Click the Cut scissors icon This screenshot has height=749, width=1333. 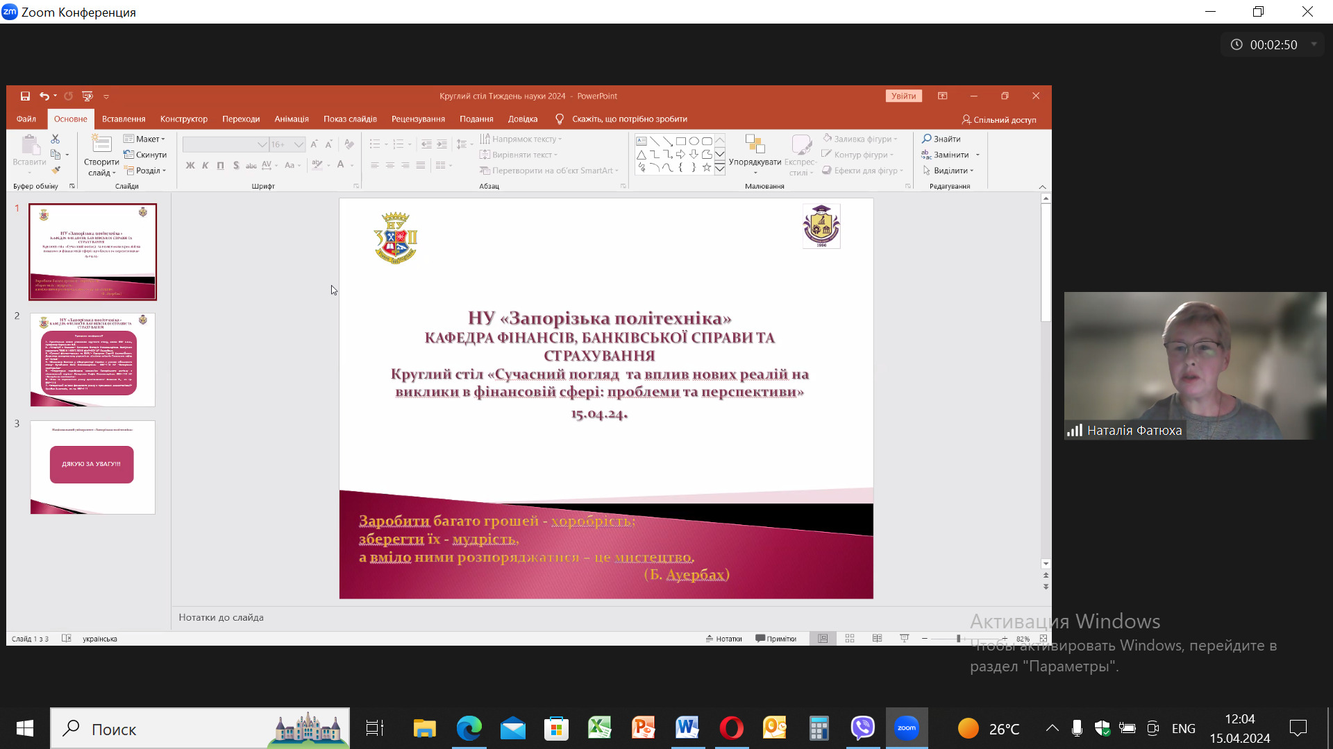click(56, 139)
